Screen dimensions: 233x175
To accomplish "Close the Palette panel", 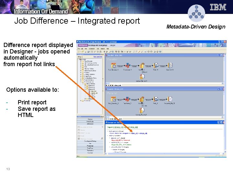I will pyautogui.click(x=102, y=117).
